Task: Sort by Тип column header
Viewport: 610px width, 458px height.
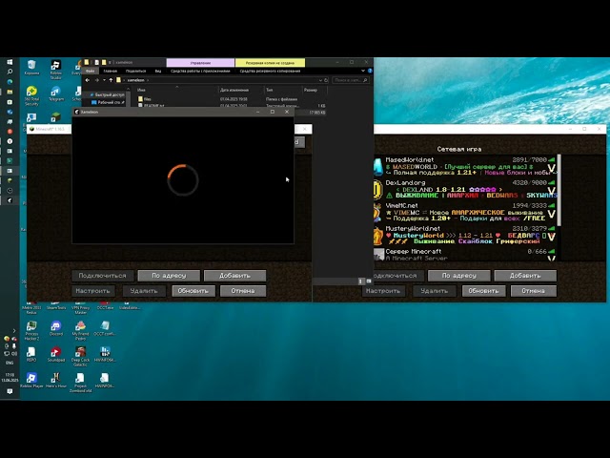Action: pyautogui.click(x=282, y=90)
